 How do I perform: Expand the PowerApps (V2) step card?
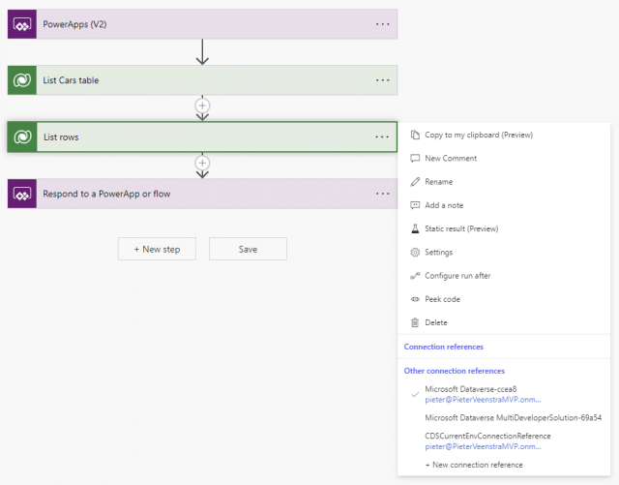(x=202, y=24)
